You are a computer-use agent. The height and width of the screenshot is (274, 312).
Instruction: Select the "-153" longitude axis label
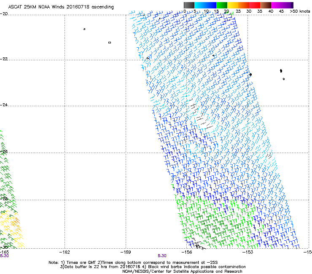[x=248, y=253]
